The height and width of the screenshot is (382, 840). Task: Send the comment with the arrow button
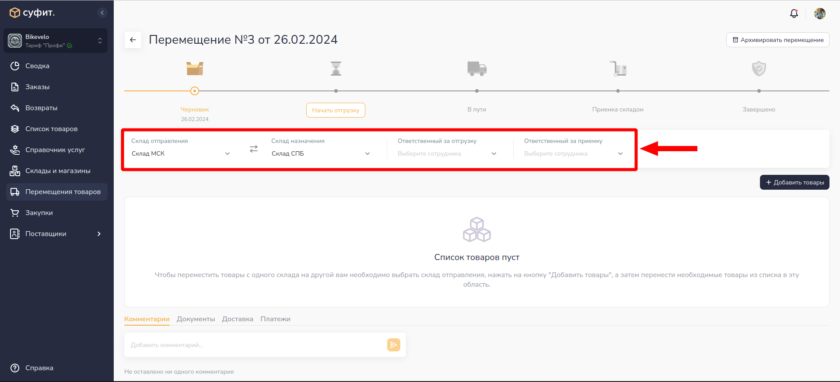[394, 345]
